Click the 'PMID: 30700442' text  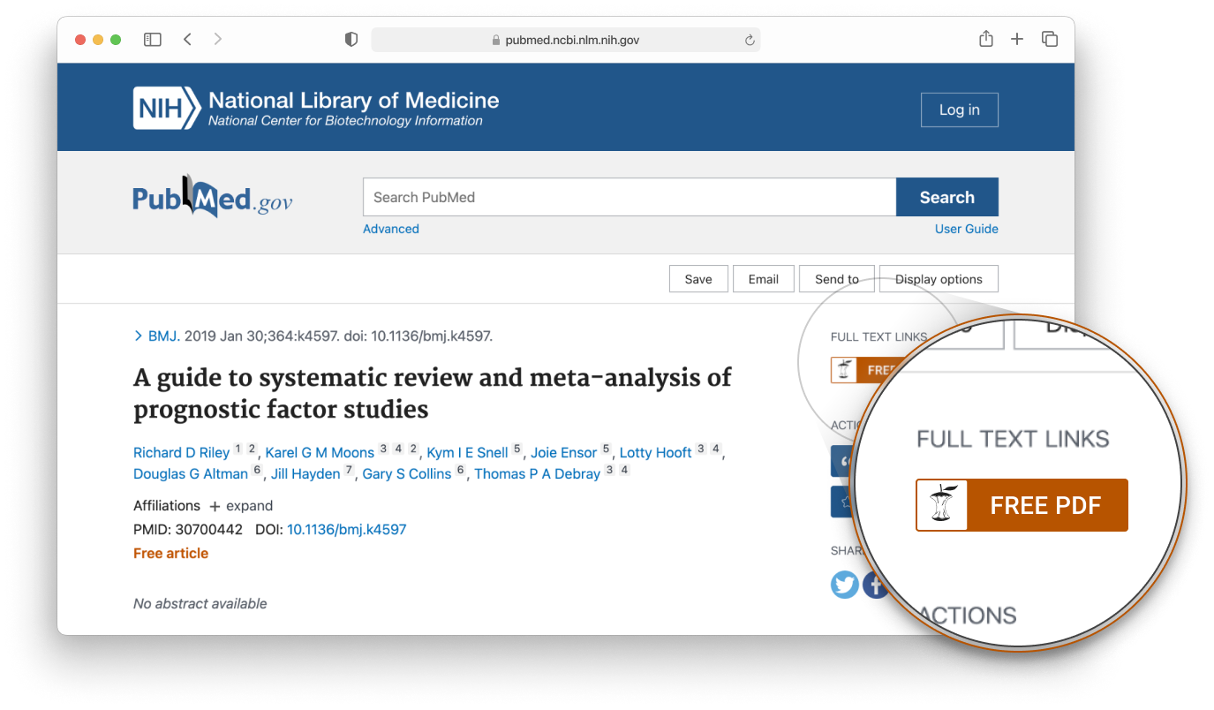pyautogui.click(x=188, y=530)
